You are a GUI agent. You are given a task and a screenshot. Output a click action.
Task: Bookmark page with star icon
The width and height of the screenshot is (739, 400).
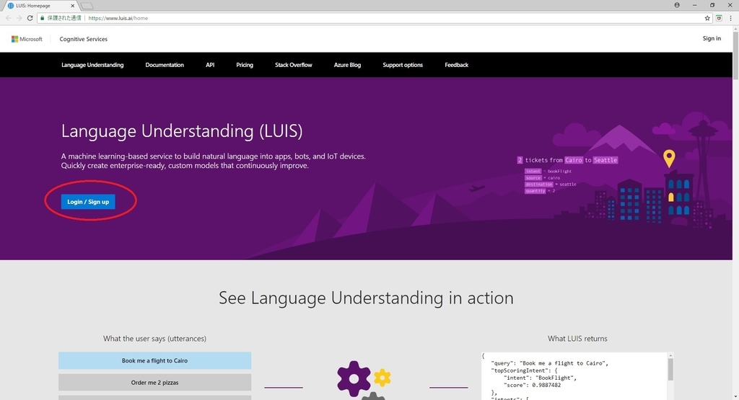click(x=707, y=18)
